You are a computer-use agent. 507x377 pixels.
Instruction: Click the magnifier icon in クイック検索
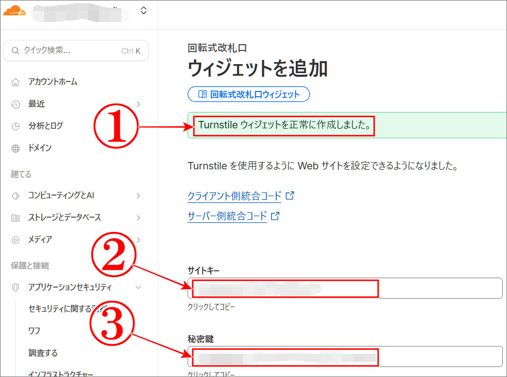pos(15,50)
